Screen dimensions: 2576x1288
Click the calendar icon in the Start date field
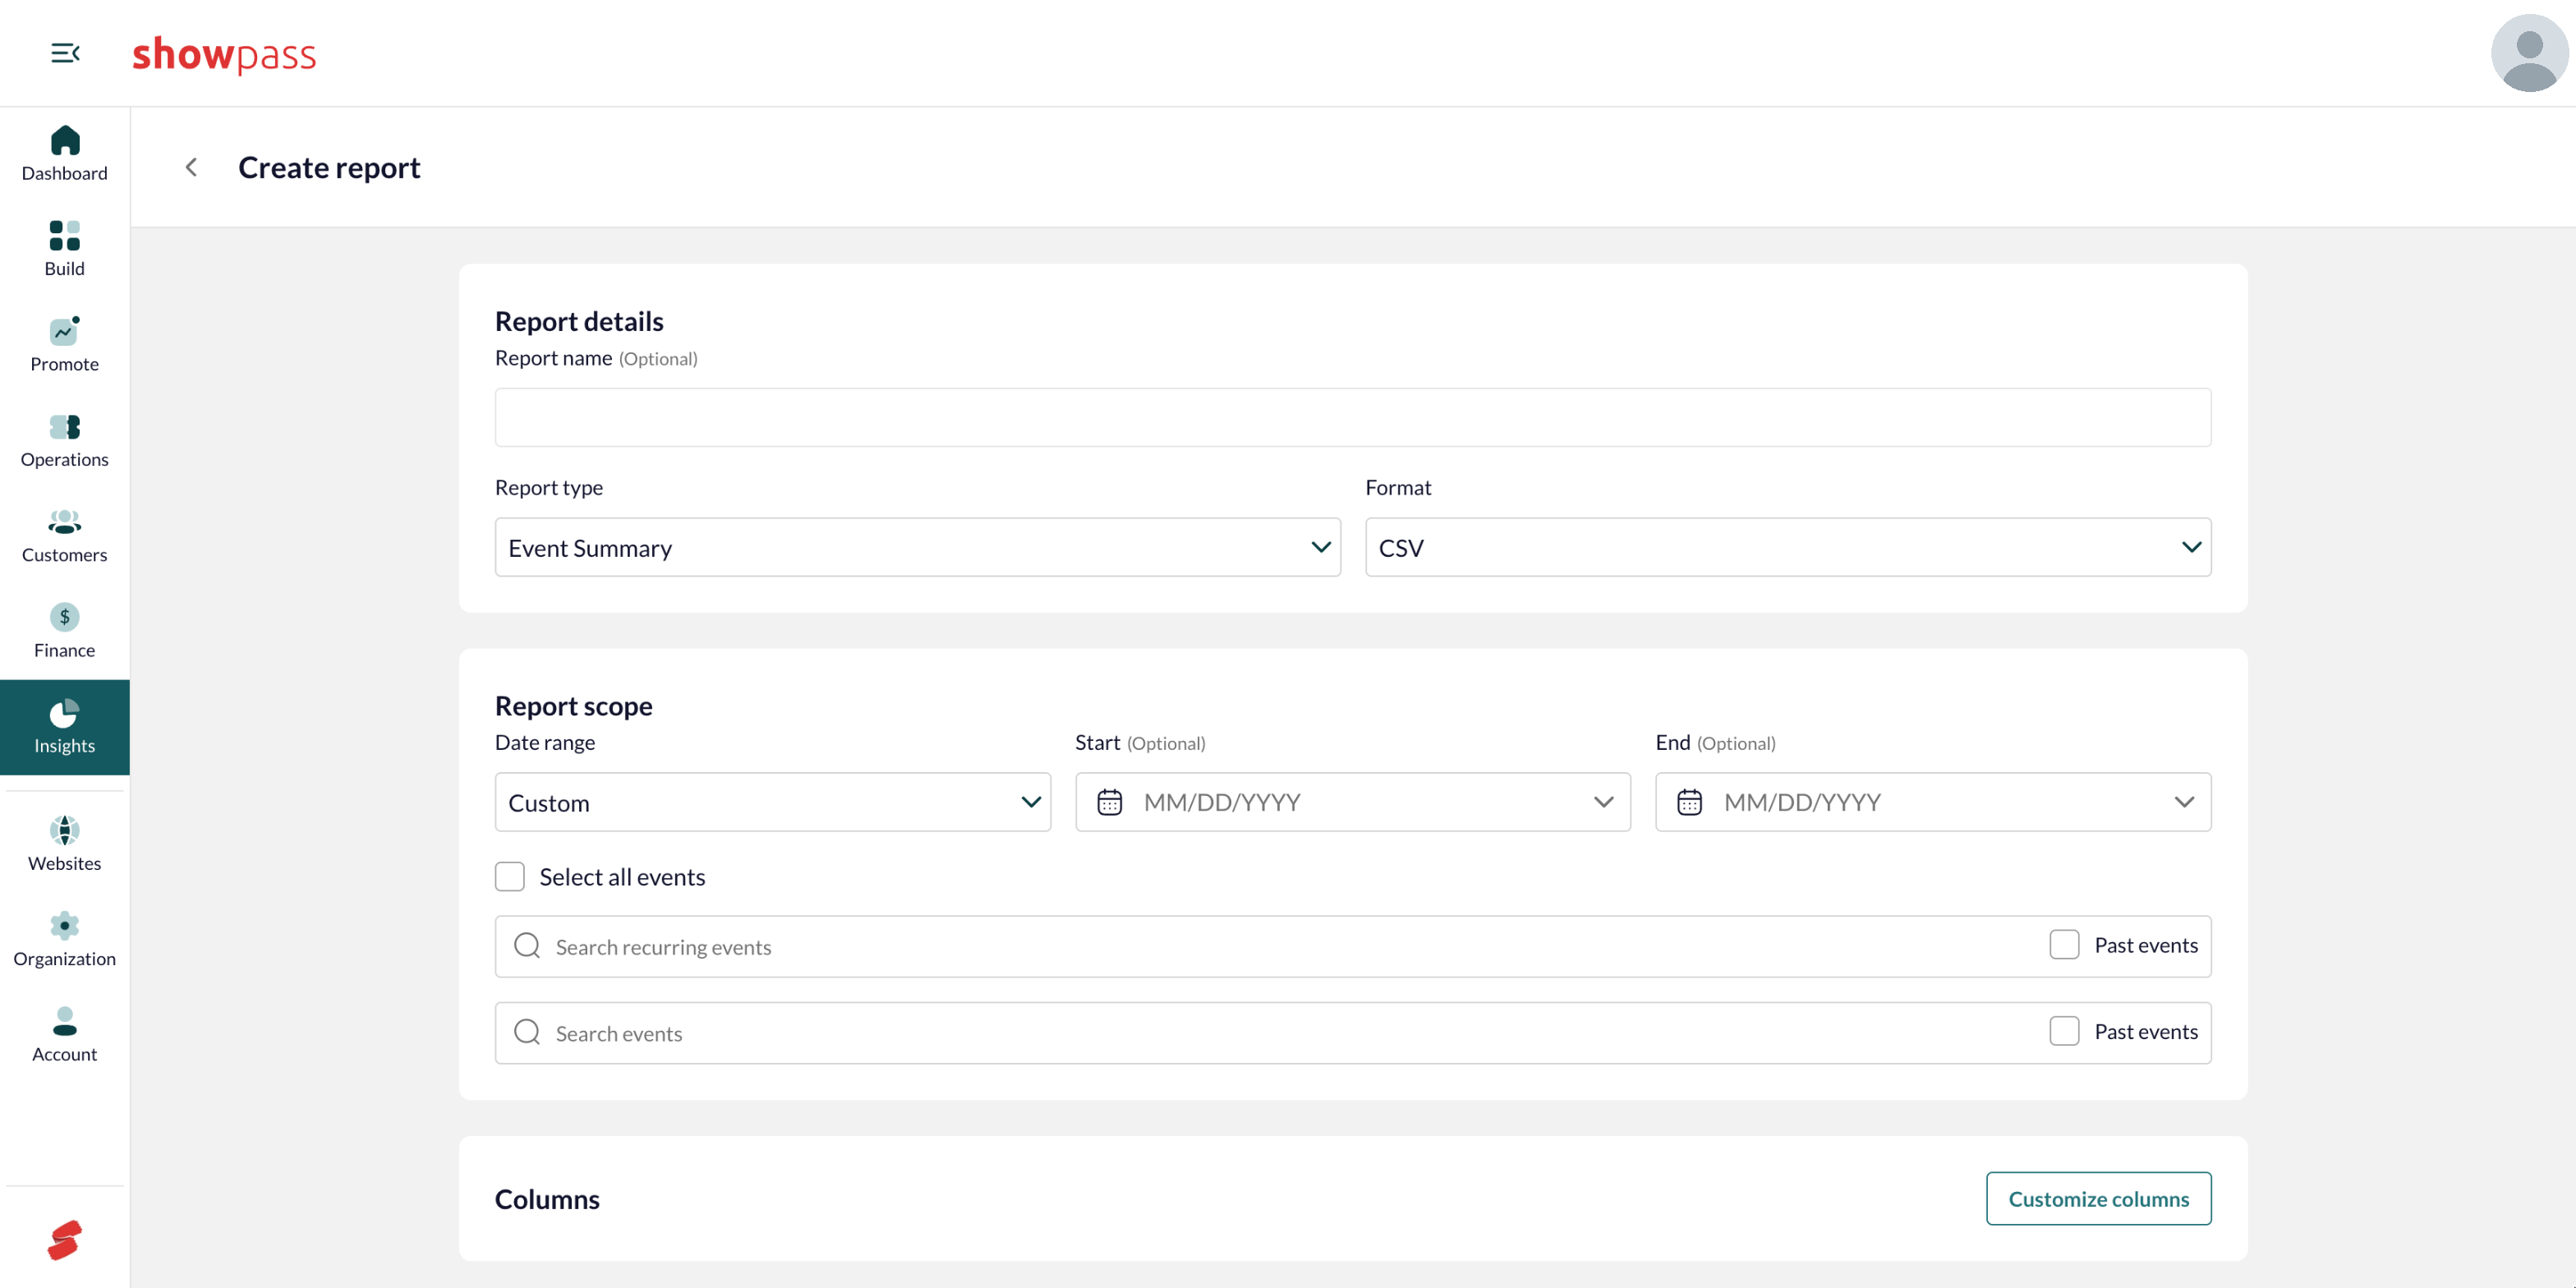coord(1109,802)
